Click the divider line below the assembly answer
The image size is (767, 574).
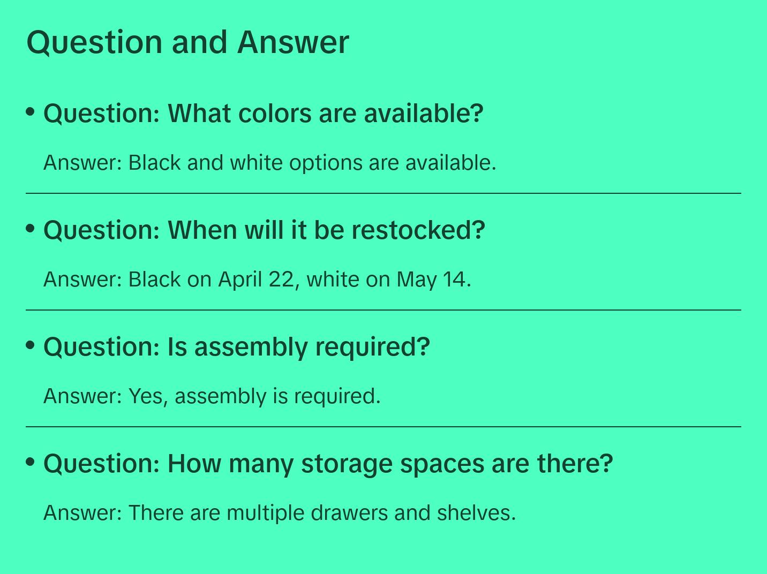[383, 427]
